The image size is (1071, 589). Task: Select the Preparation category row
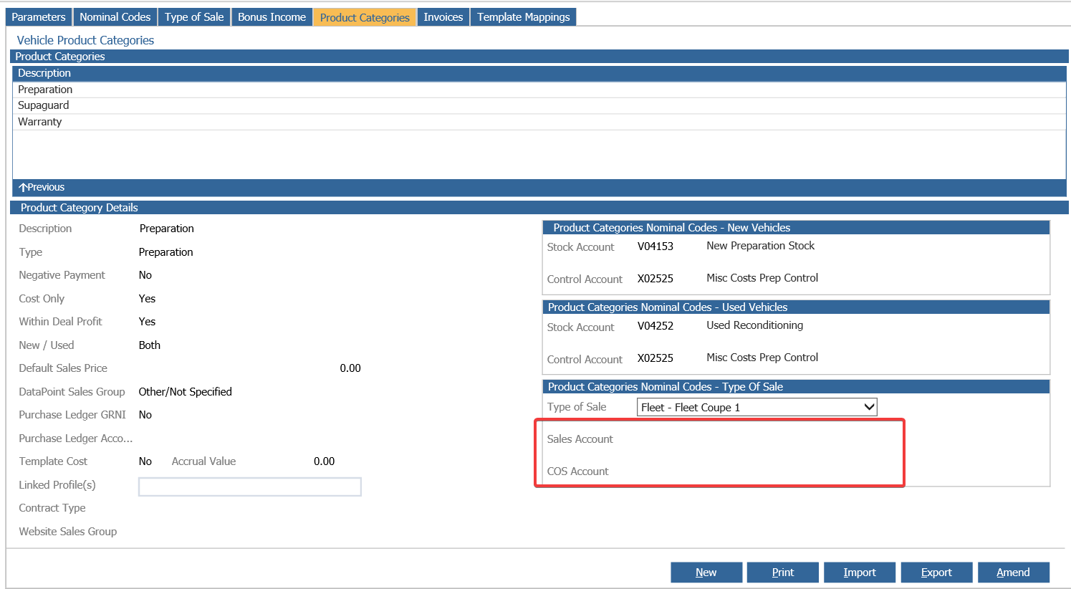click(539, 90)
